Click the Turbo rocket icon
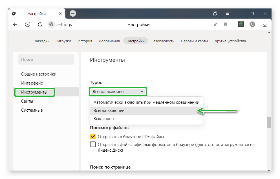The width and height of the screenshot is (280, 179). click(216, 24)
